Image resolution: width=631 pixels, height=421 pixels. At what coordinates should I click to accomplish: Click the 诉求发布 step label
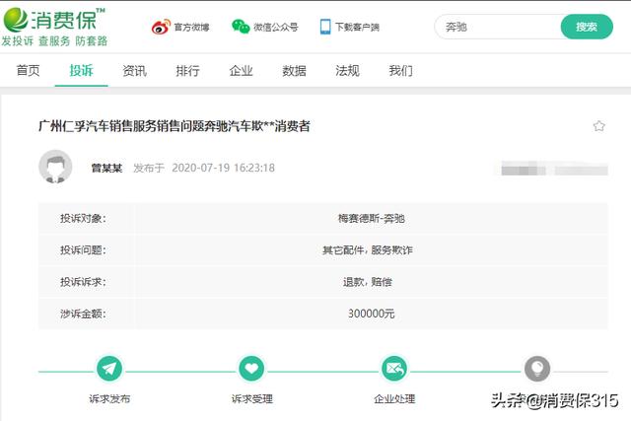tap(109, 399)
